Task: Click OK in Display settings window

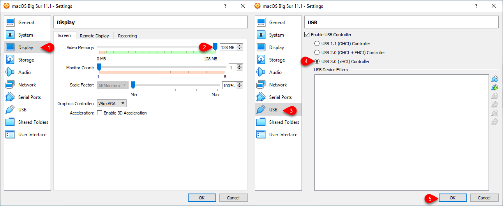Action: (201, 198)
